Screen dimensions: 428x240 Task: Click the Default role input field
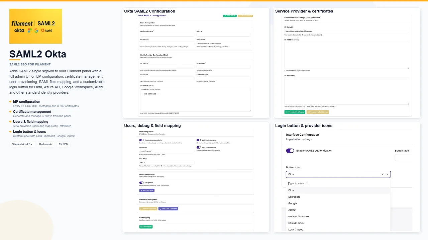pyautogui.click(x=167, y=151)
